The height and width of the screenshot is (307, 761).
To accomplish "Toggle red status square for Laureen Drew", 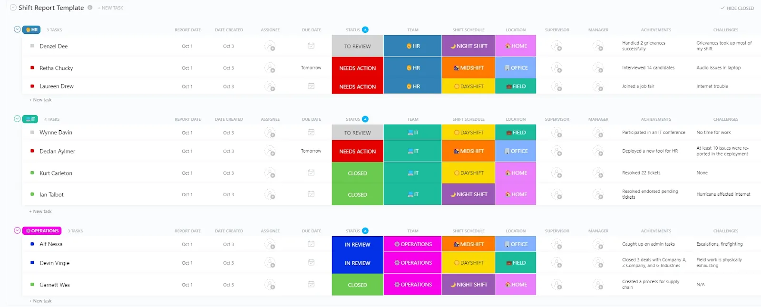I will 32,86.
